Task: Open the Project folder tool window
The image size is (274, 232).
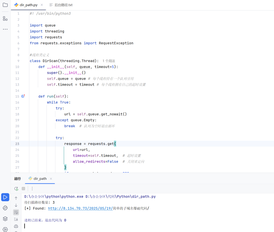Action: pyautogui.click(x=5, y=5)
